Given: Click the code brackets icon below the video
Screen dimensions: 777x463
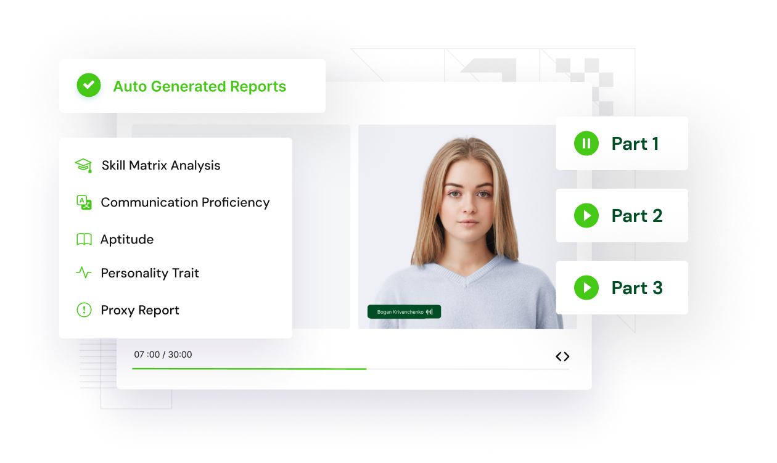Looking at the screenshot, I should pyautogui.click(x=562, y=356).
